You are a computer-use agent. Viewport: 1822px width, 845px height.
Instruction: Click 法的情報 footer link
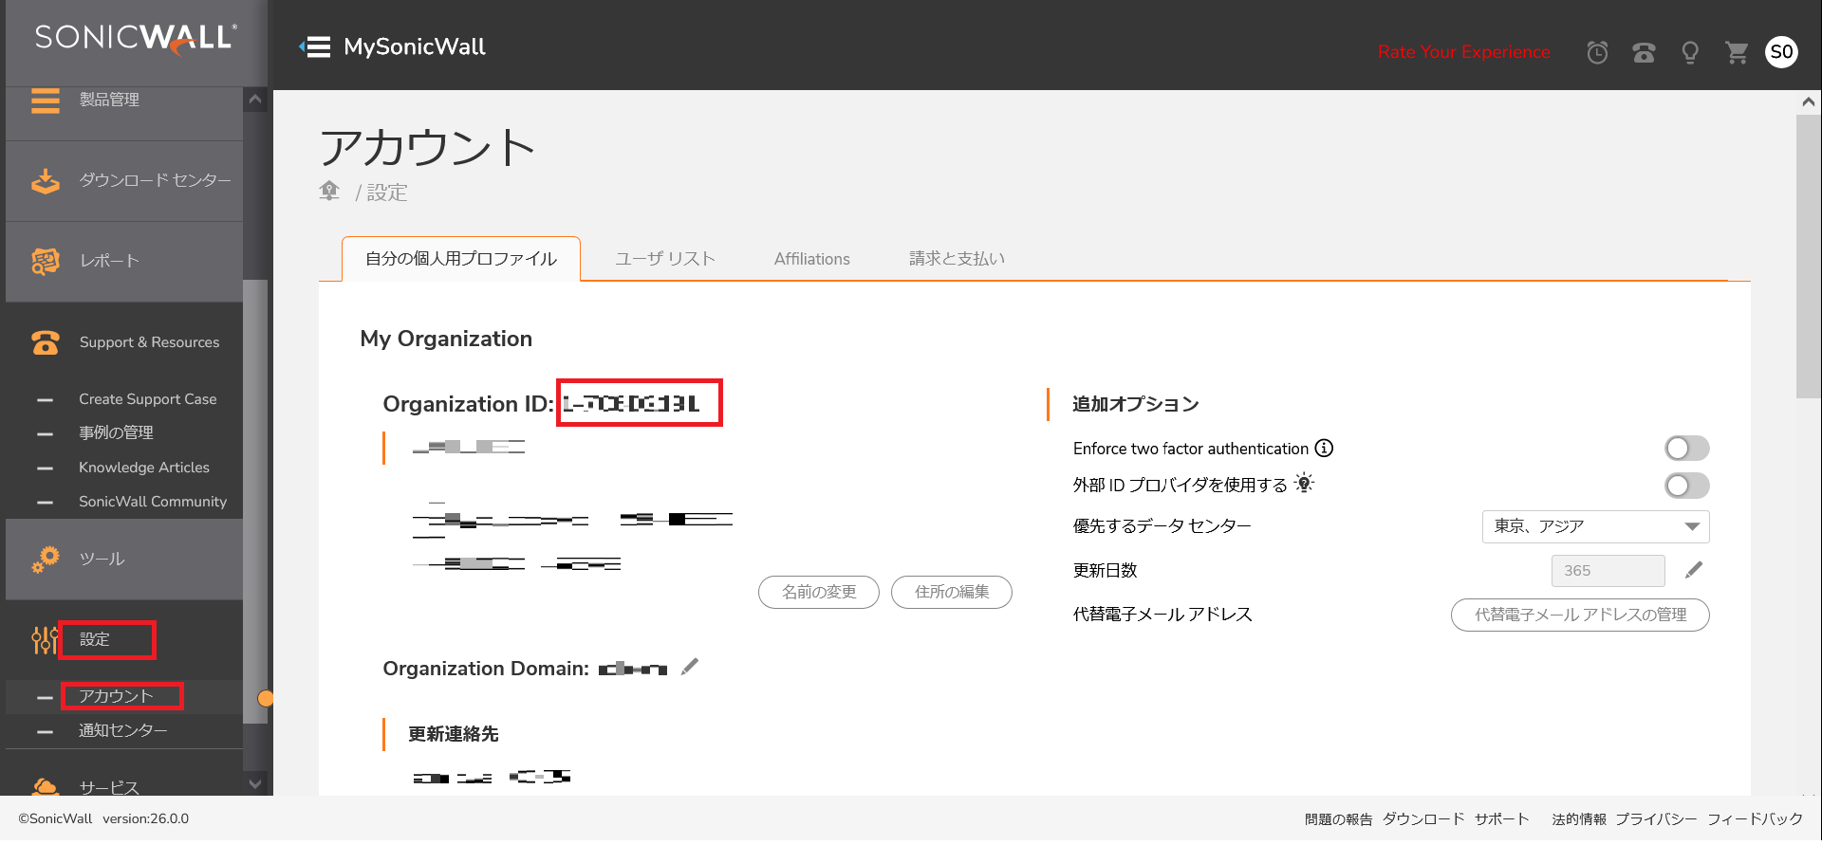(x=1579, y=819)
